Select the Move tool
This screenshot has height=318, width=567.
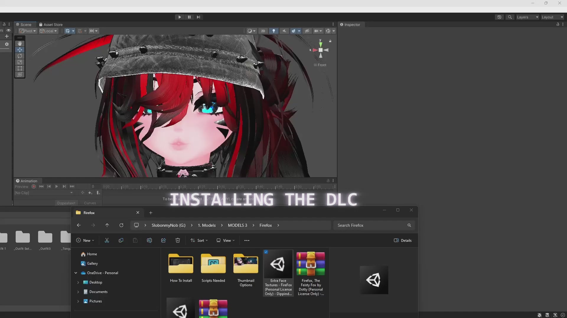(x=20, y=50)
